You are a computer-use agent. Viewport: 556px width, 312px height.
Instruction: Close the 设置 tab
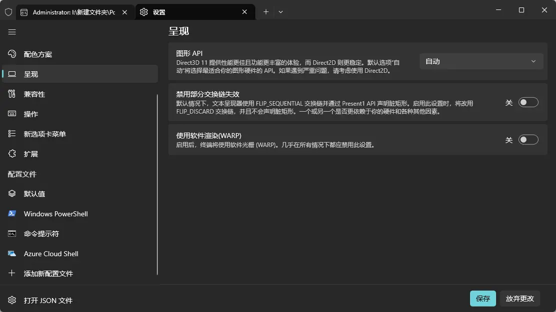pos(245,12)
